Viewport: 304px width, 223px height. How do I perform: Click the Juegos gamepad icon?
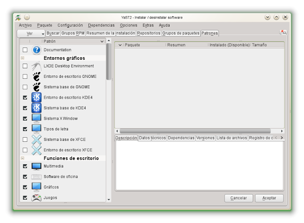(37, 197)
